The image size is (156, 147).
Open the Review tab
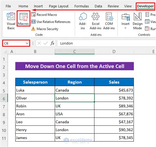click(113, 6)
